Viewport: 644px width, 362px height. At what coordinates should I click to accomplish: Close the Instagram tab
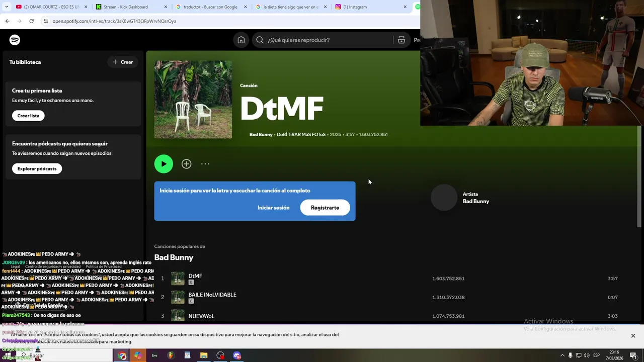tap(405, 7)
